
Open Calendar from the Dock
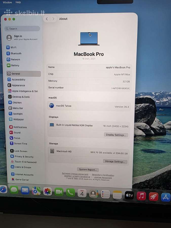(82, 193)
